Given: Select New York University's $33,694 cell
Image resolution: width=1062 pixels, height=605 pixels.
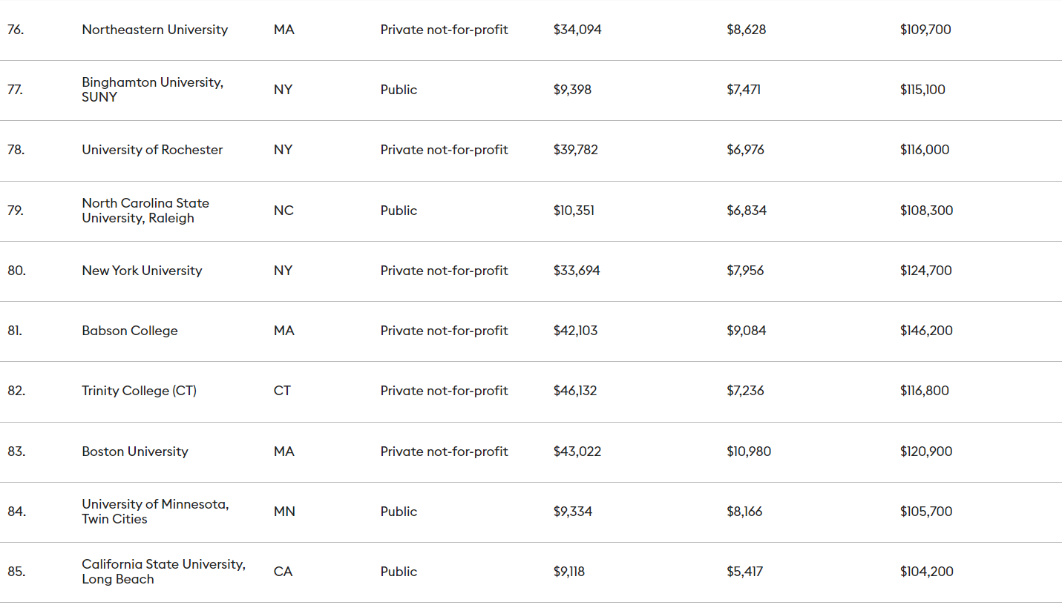Looking at the screenshot, I should (x=577, y=271).
